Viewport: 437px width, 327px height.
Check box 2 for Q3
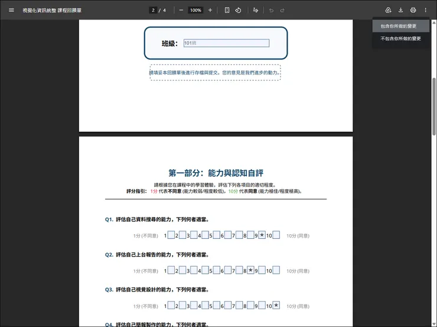pyautogui.click(x=182, y=305)
